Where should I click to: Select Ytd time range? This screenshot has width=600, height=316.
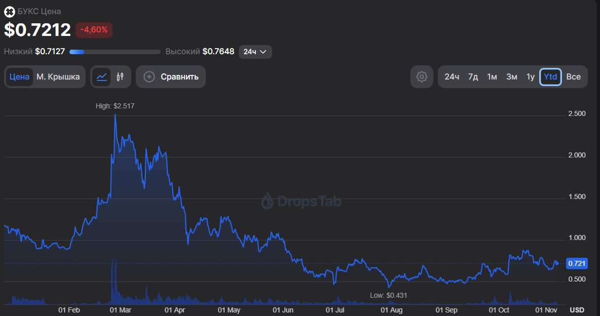(x=550, y=77)
